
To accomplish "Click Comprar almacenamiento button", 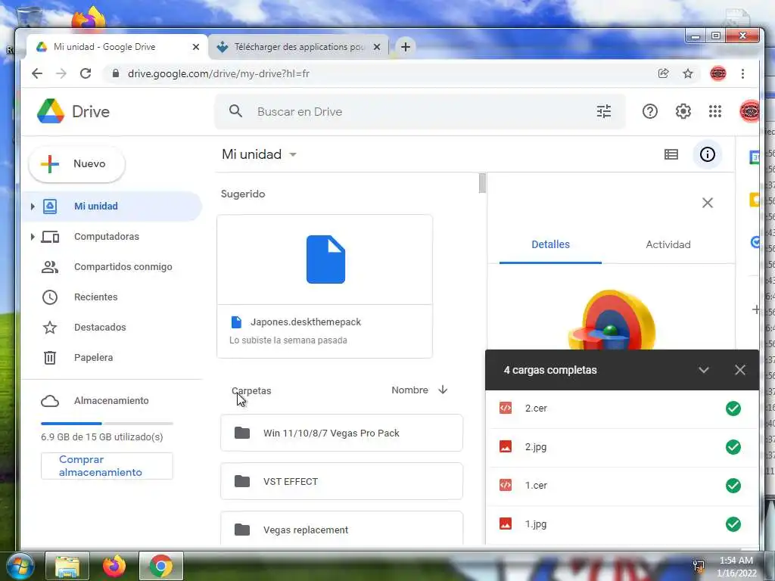I will pyautogui.click(x=107, y=466).
